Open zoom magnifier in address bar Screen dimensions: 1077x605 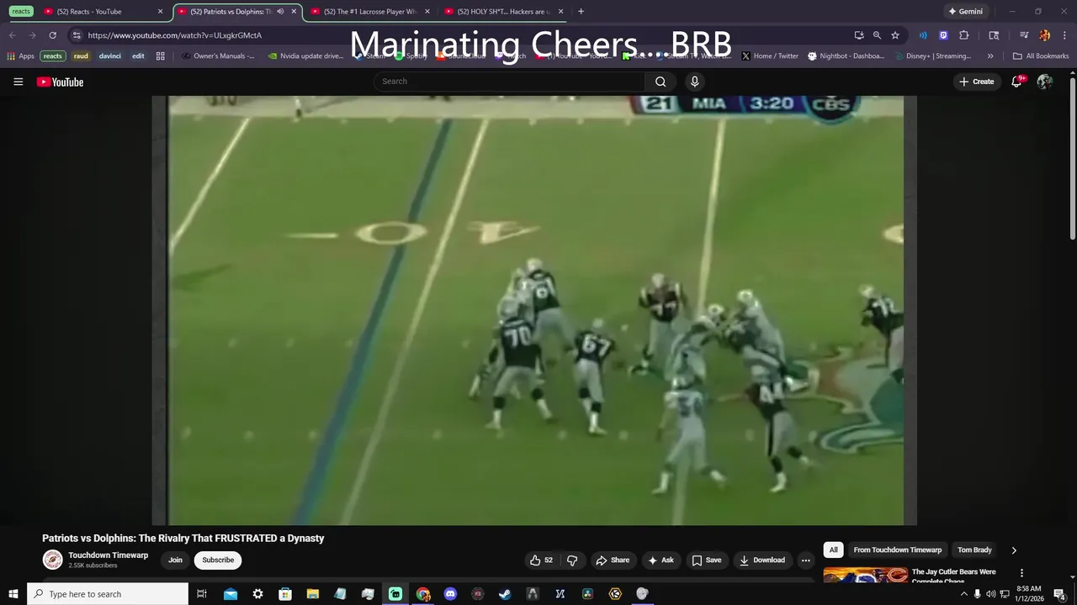877,35
